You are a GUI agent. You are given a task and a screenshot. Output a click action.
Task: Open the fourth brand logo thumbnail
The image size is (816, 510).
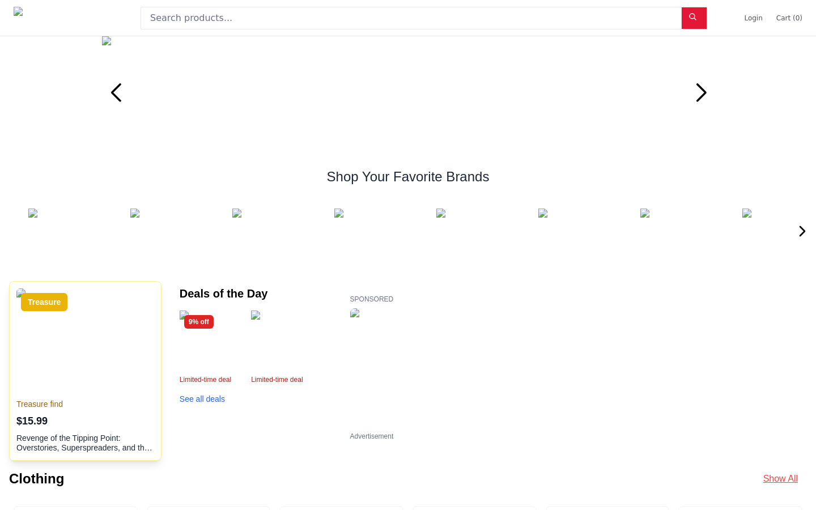coord(339,213)
